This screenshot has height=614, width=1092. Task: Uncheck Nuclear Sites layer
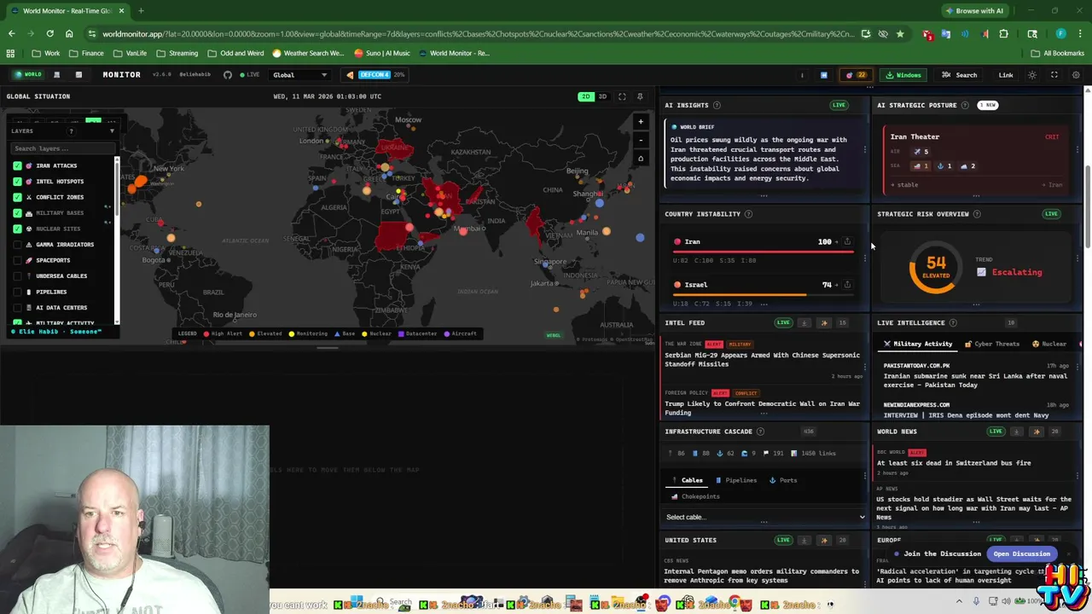click(17, 229)
